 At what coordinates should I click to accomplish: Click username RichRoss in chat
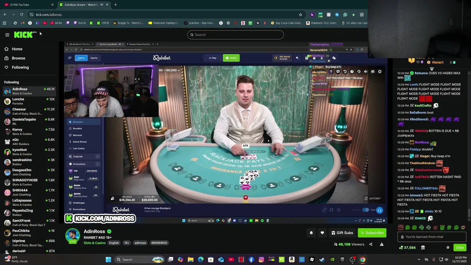[x=422, y=142]
